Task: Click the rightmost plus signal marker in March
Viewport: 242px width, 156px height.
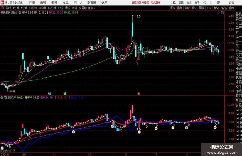Action: pyautogui.click(x=215, y=127)
